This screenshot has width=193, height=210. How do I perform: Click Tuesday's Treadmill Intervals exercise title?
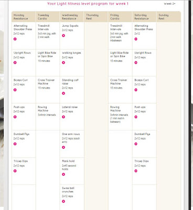point(44,27)
